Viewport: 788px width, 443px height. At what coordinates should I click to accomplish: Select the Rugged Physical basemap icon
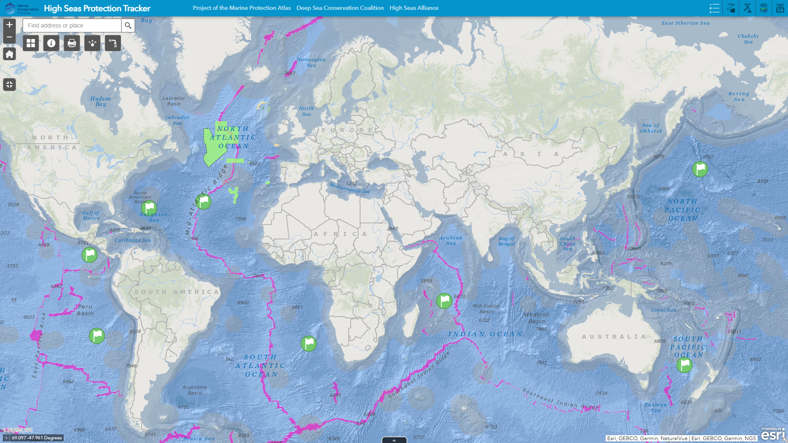(764, 8)
